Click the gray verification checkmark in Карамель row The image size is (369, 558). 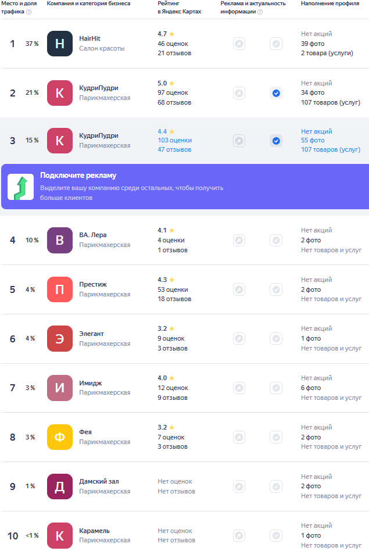pos(276,535)
